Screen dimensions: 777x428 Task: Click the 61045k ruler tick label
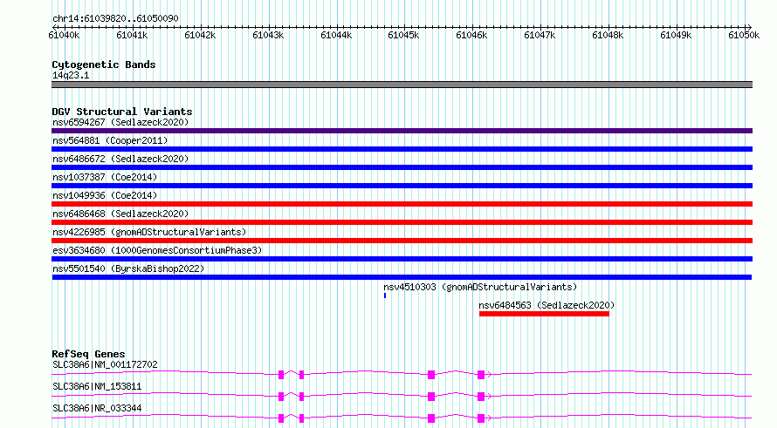(403, 35)
